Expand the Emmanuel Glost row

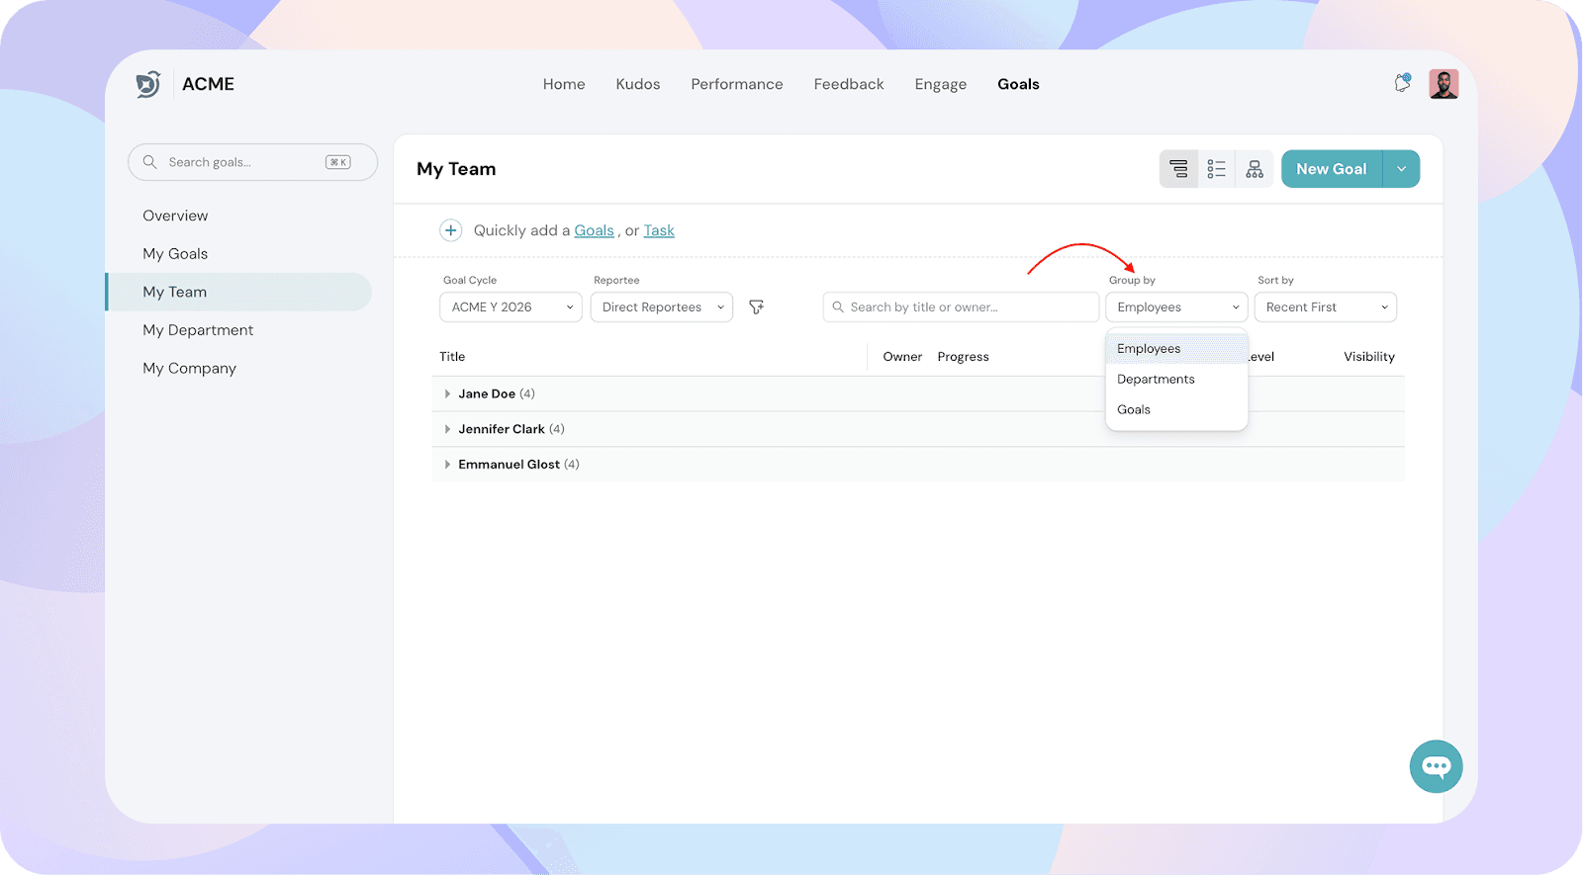447,465
